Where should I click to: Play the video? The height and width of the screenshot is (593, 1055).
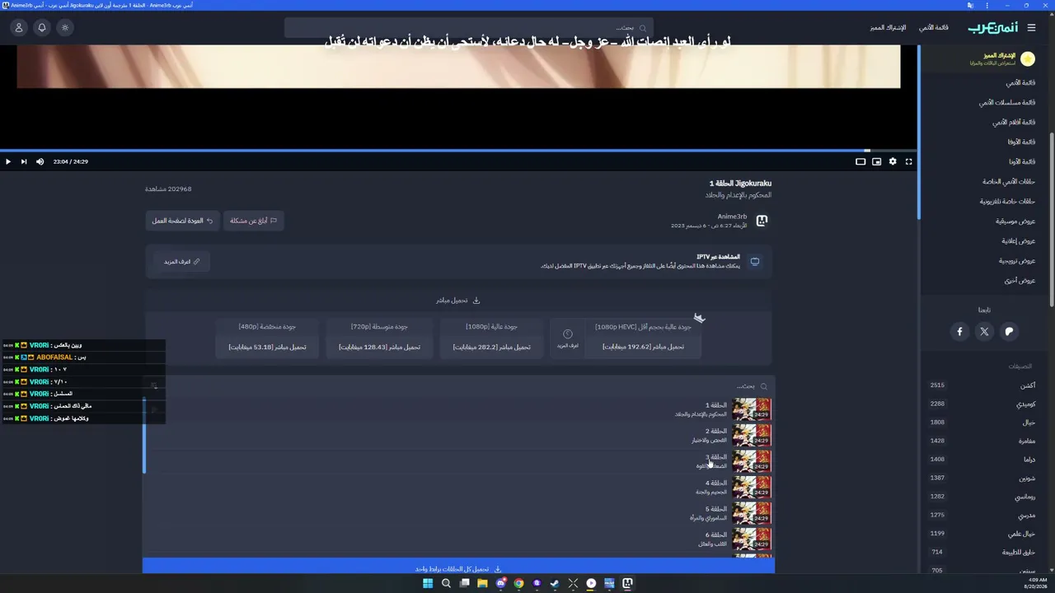tap(8, 161)
